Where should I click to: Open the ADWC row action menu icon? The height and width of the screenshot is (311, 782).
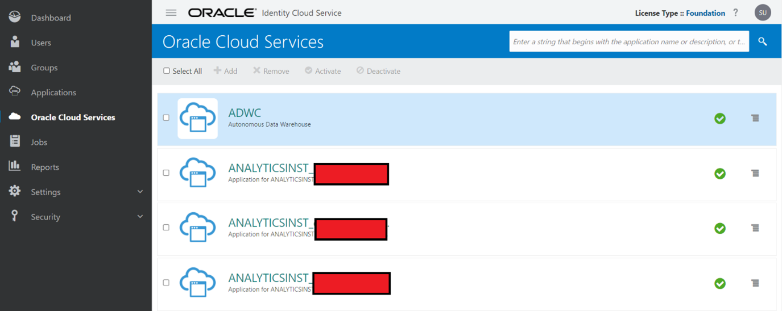[x=755, y=118]
